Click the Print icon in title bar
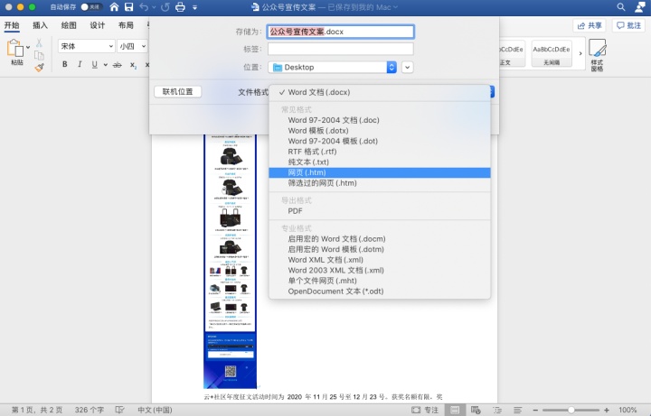The image size is (651, 416). pyautogui.click(x=180, y=7)
